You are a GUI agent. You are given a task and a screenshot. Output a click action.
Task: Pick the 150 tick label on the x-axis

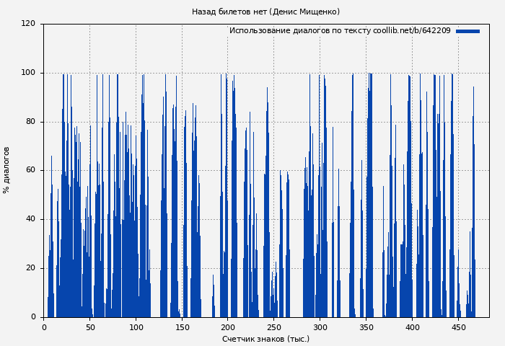[182, 327]
